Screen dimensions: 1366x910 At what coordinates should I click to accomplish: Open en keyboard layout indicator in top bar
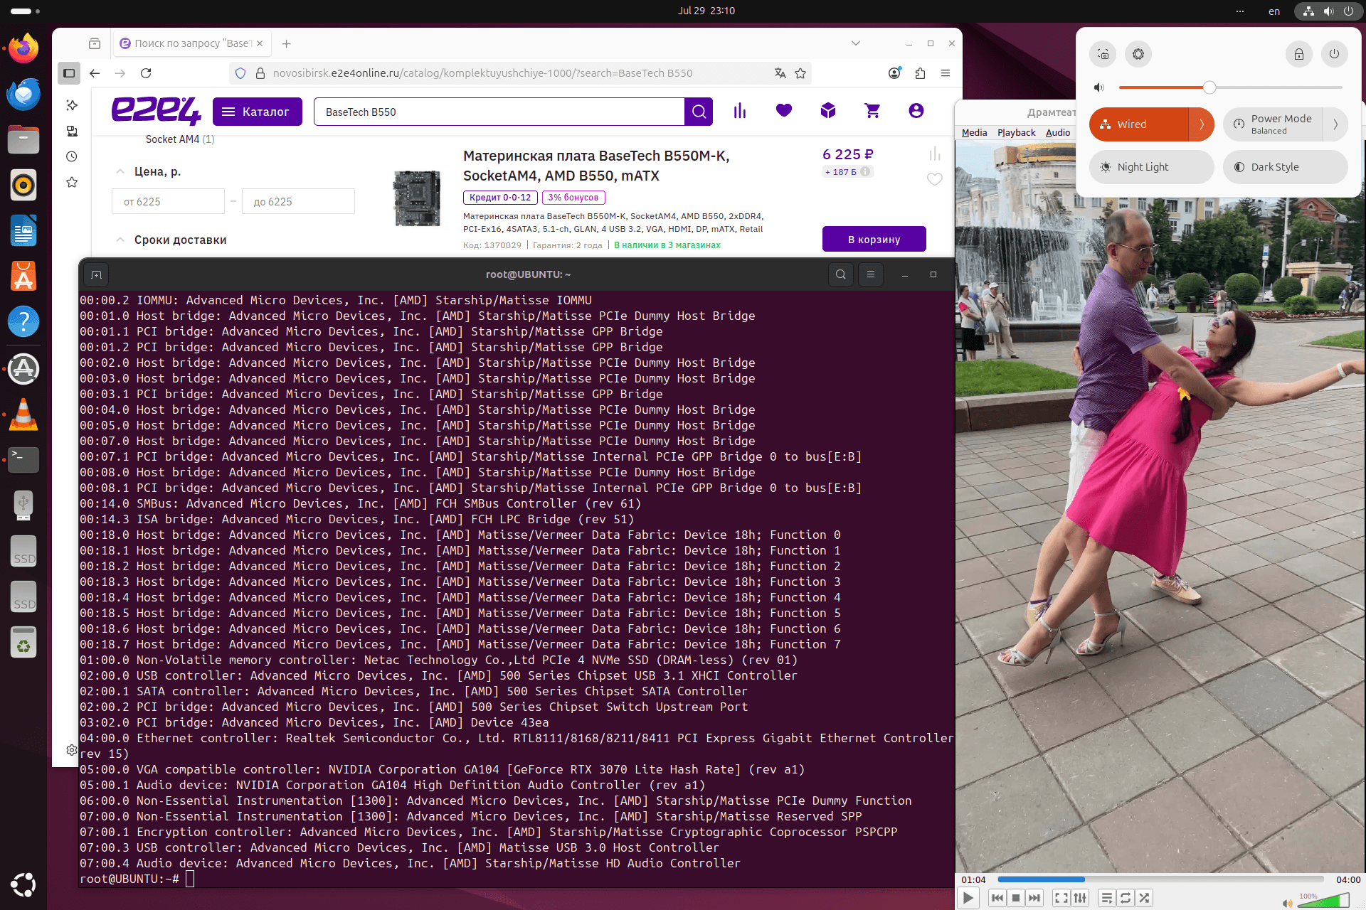(1274, 11)
